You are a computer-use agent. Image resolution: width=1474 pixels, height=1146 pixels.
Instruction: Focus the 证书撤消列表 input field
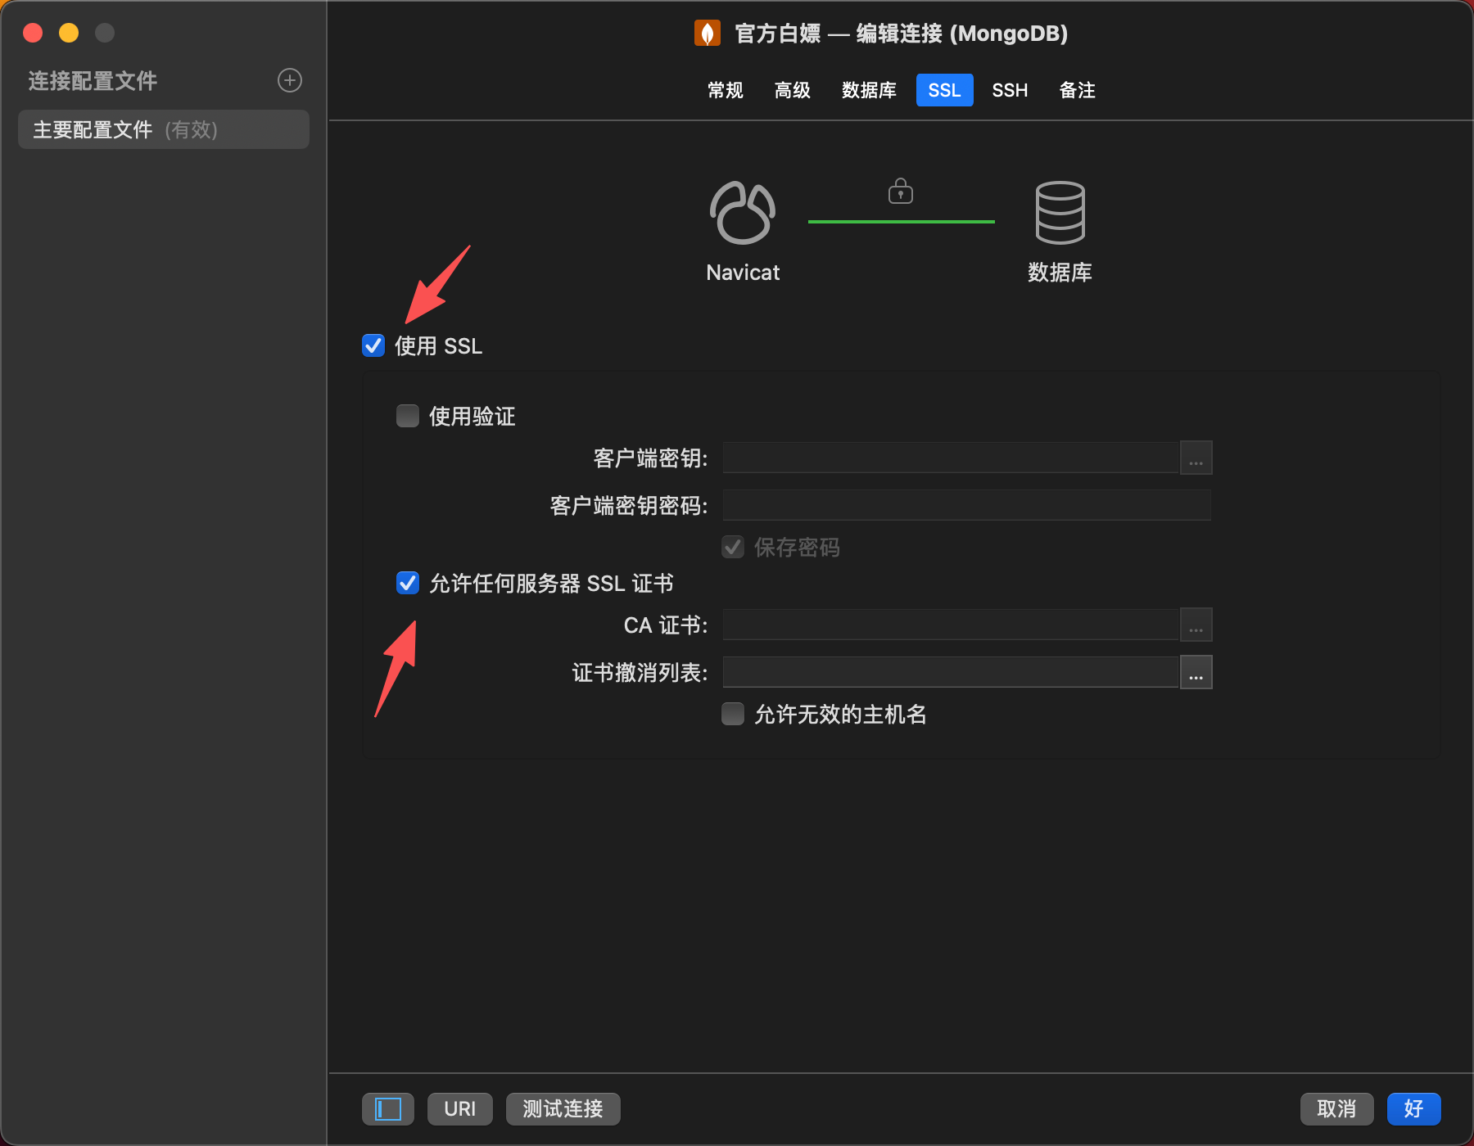pos(951,672)
